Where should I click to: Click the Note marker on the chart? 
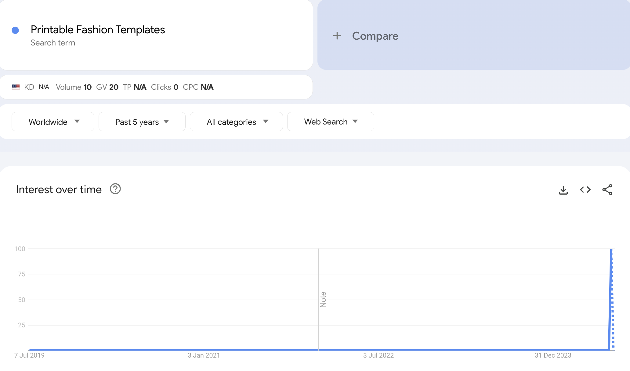click(323, 299)
